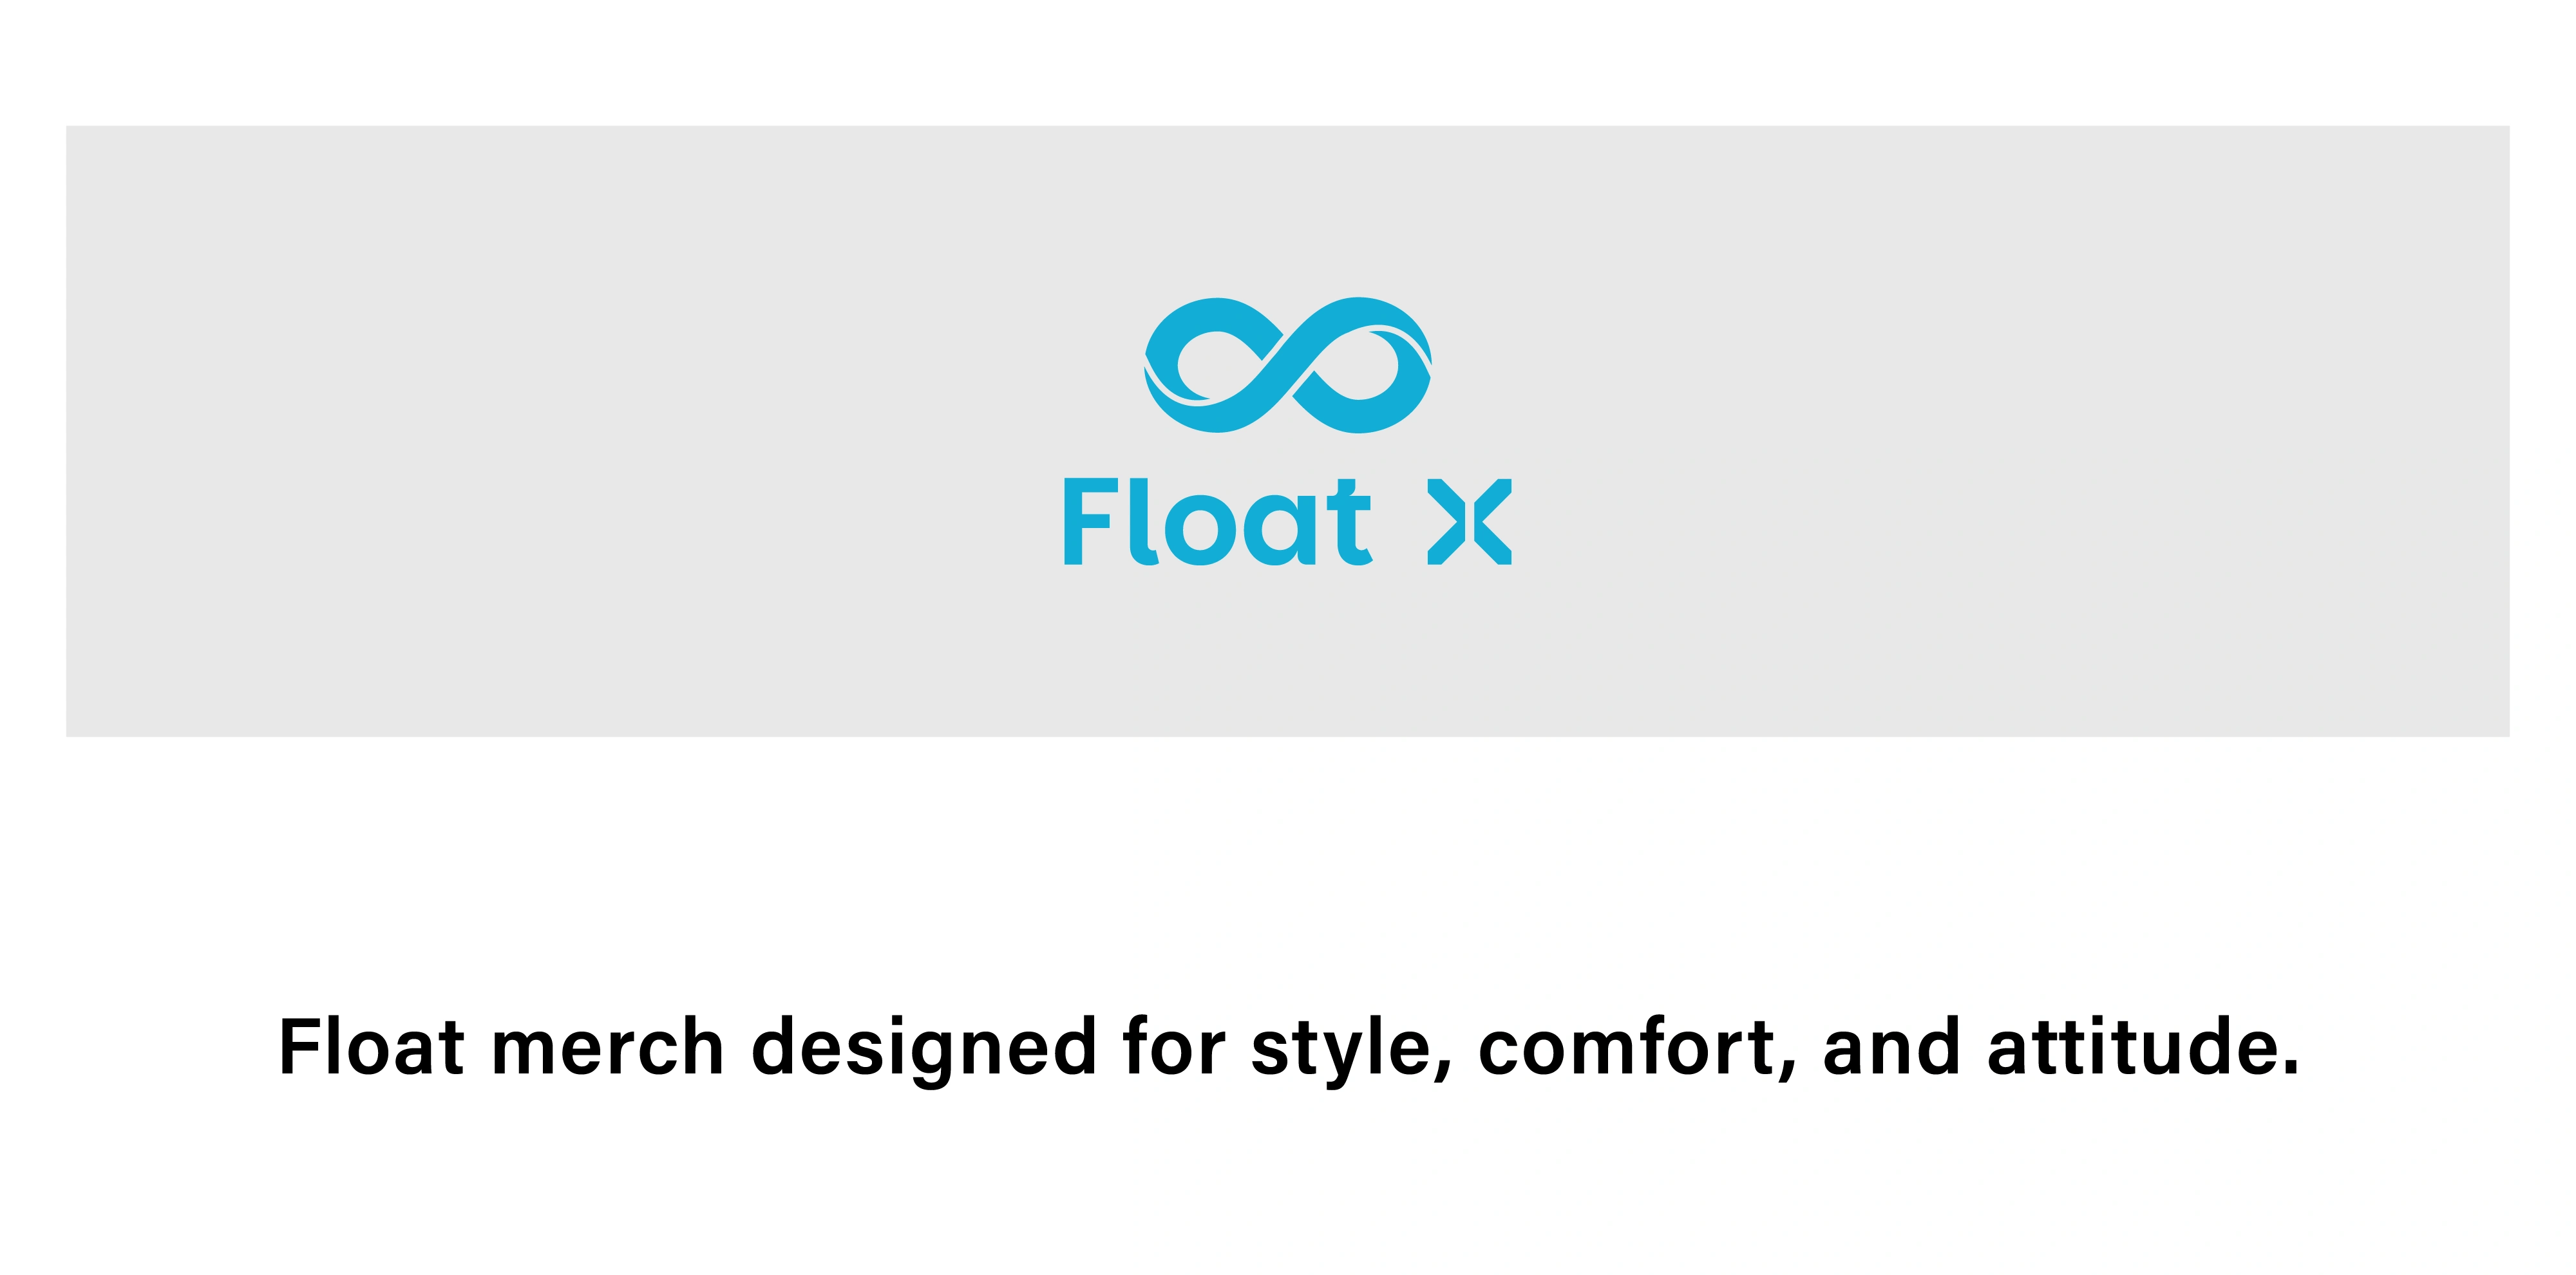This screenshot has height=1275, width=2576.
Task: Click the blue infinity logo
Action: tap(1288, 365)
